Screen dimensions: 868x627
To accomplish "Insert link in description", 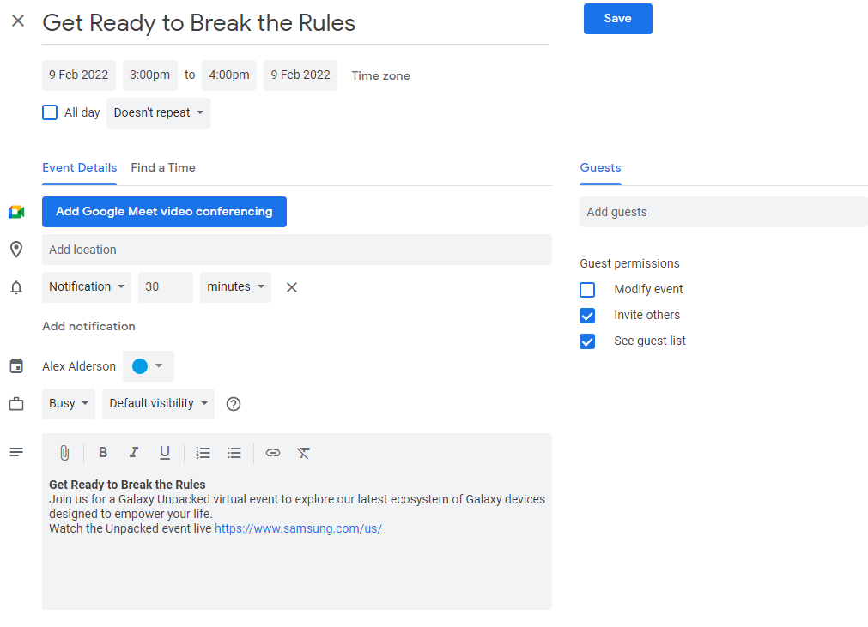I will point(273,454).
